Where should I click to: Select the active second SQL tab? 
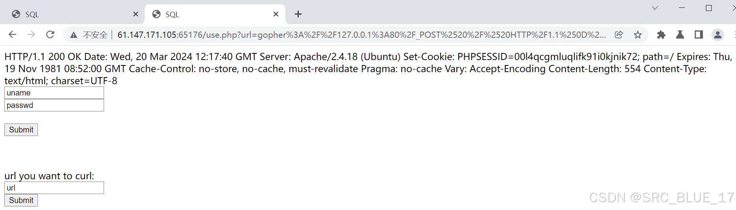tap(211, 14)
